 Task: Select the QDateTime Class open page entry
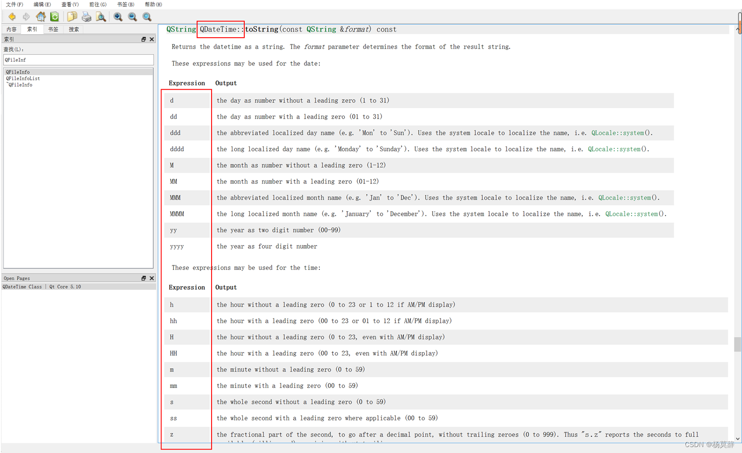(x=78, y=287)
